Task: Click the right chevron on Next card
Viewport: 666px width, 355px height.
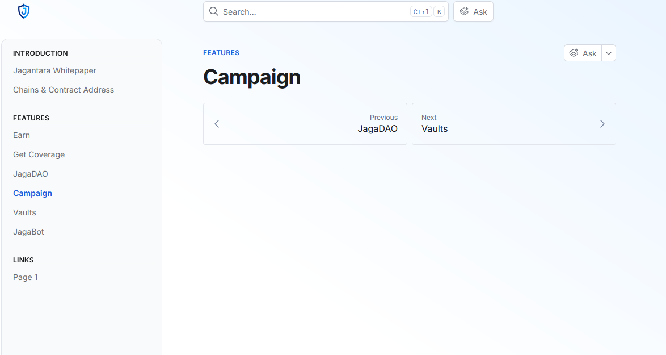Action: coord(602,124)
